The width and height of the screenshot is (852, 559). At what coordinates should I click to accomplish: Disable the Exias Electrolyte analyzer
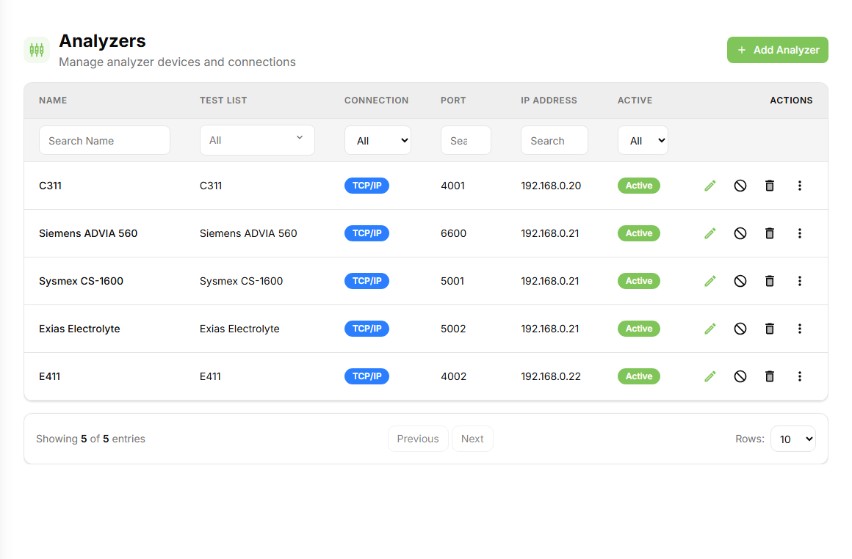pyautogui.click(x=740, y=329)
